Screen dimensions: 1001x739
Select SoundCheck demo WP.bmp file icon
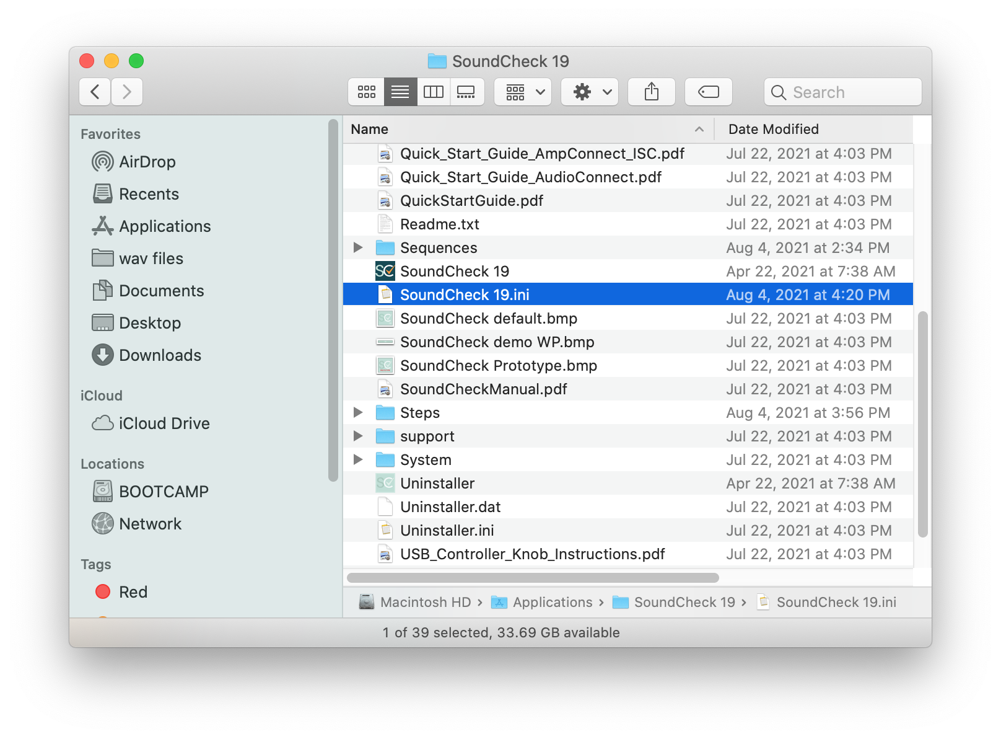click(385, 342)
